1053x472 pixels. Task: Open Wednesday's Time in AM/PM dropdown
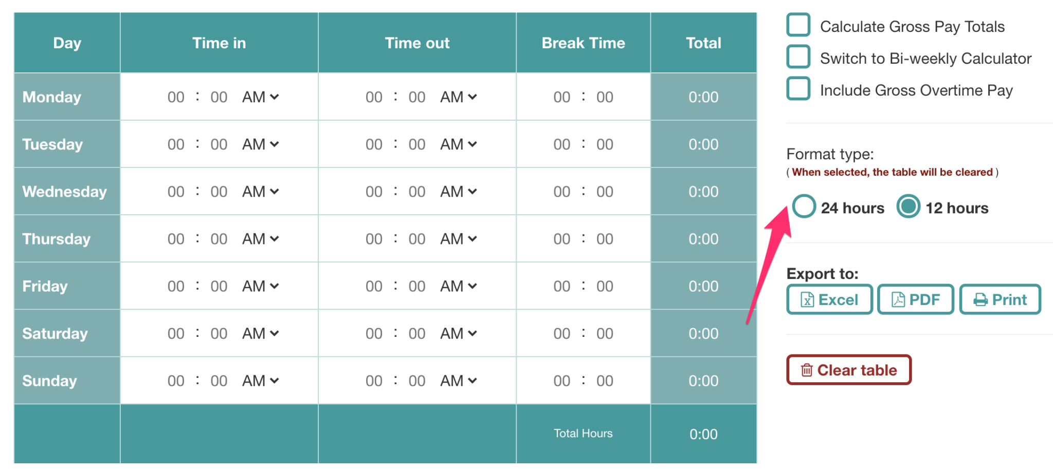[260, 191]
